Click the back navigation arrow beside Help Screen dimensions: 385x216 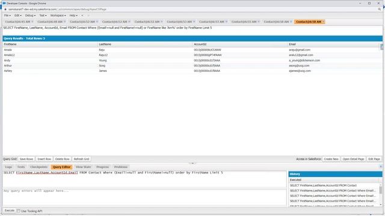tap(82, 16)
